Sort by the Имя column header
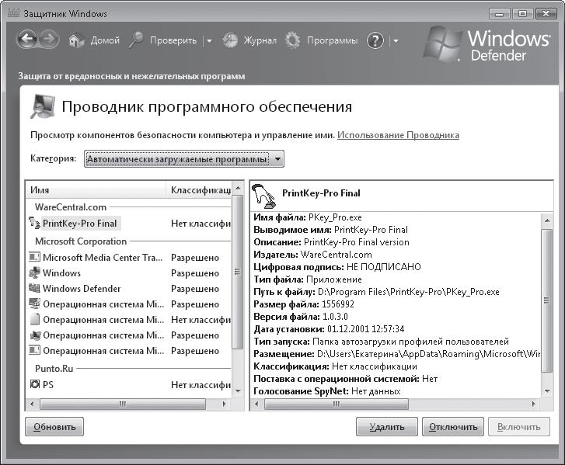Image resolution: width=565 pixels, height=465 pixels. pyautogui.click(x=93, y=189)
